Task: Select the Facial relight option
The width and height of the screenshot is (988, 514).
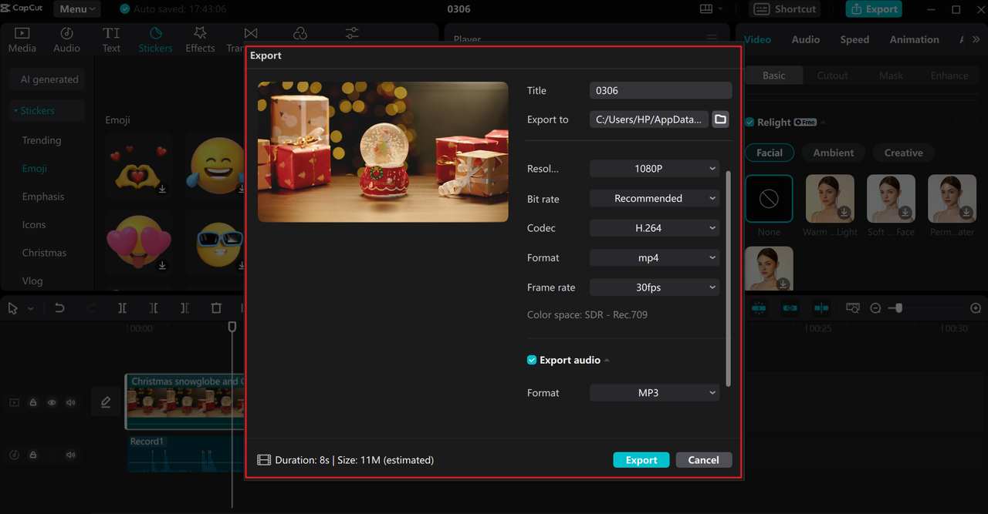Action: (770, 153)
